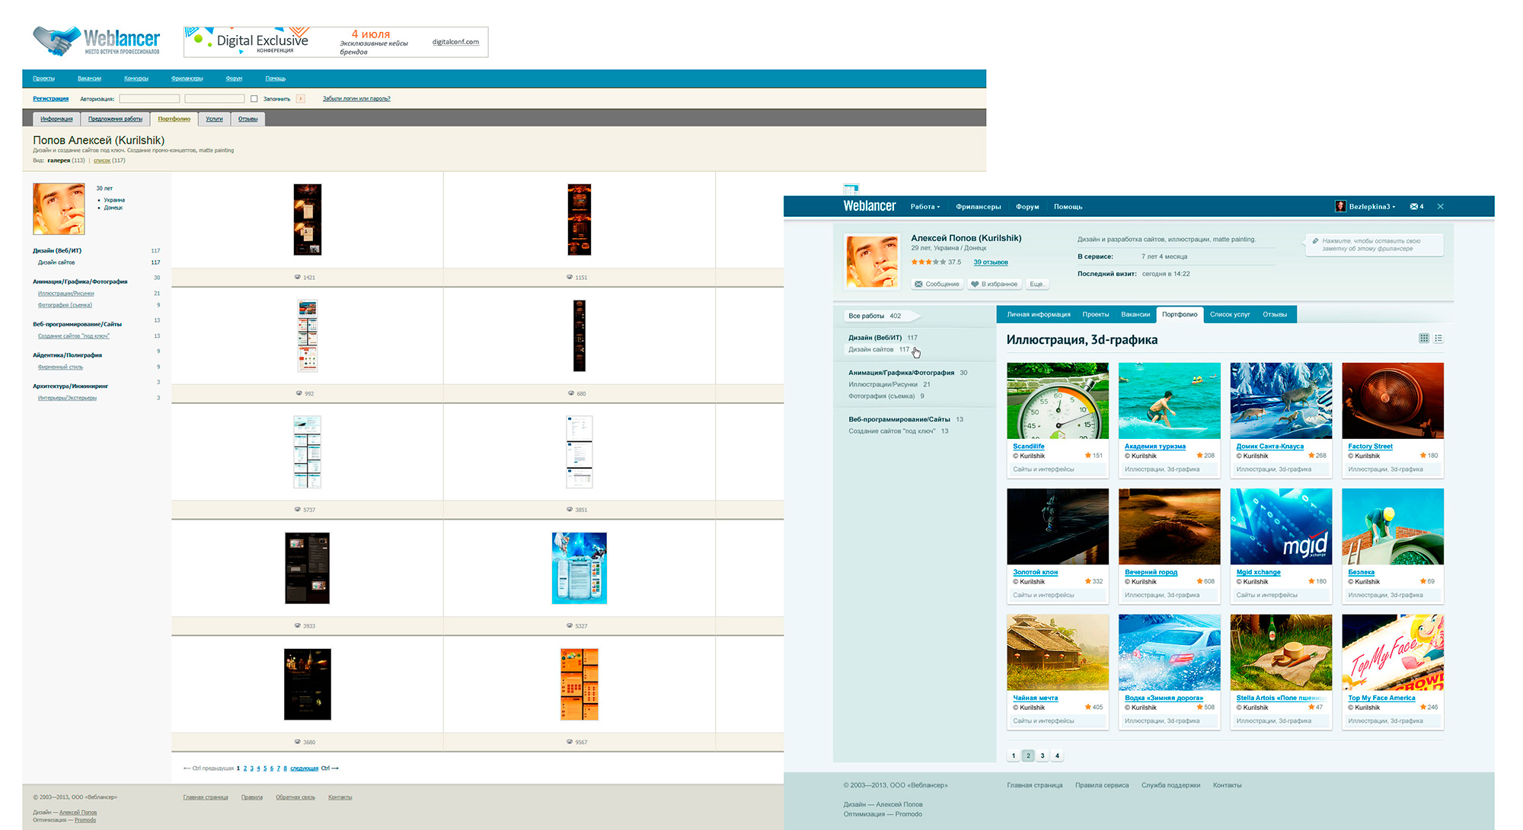
Task: Click Обратная связь footer link in old design
Action: tap(295, 797)
